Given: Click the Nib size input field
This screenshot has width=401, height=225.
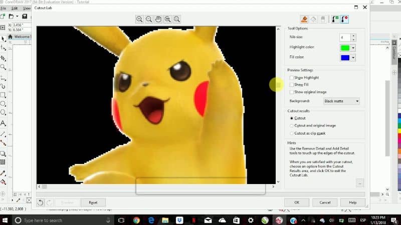Looking at the screenshot, I should (345, 38).
